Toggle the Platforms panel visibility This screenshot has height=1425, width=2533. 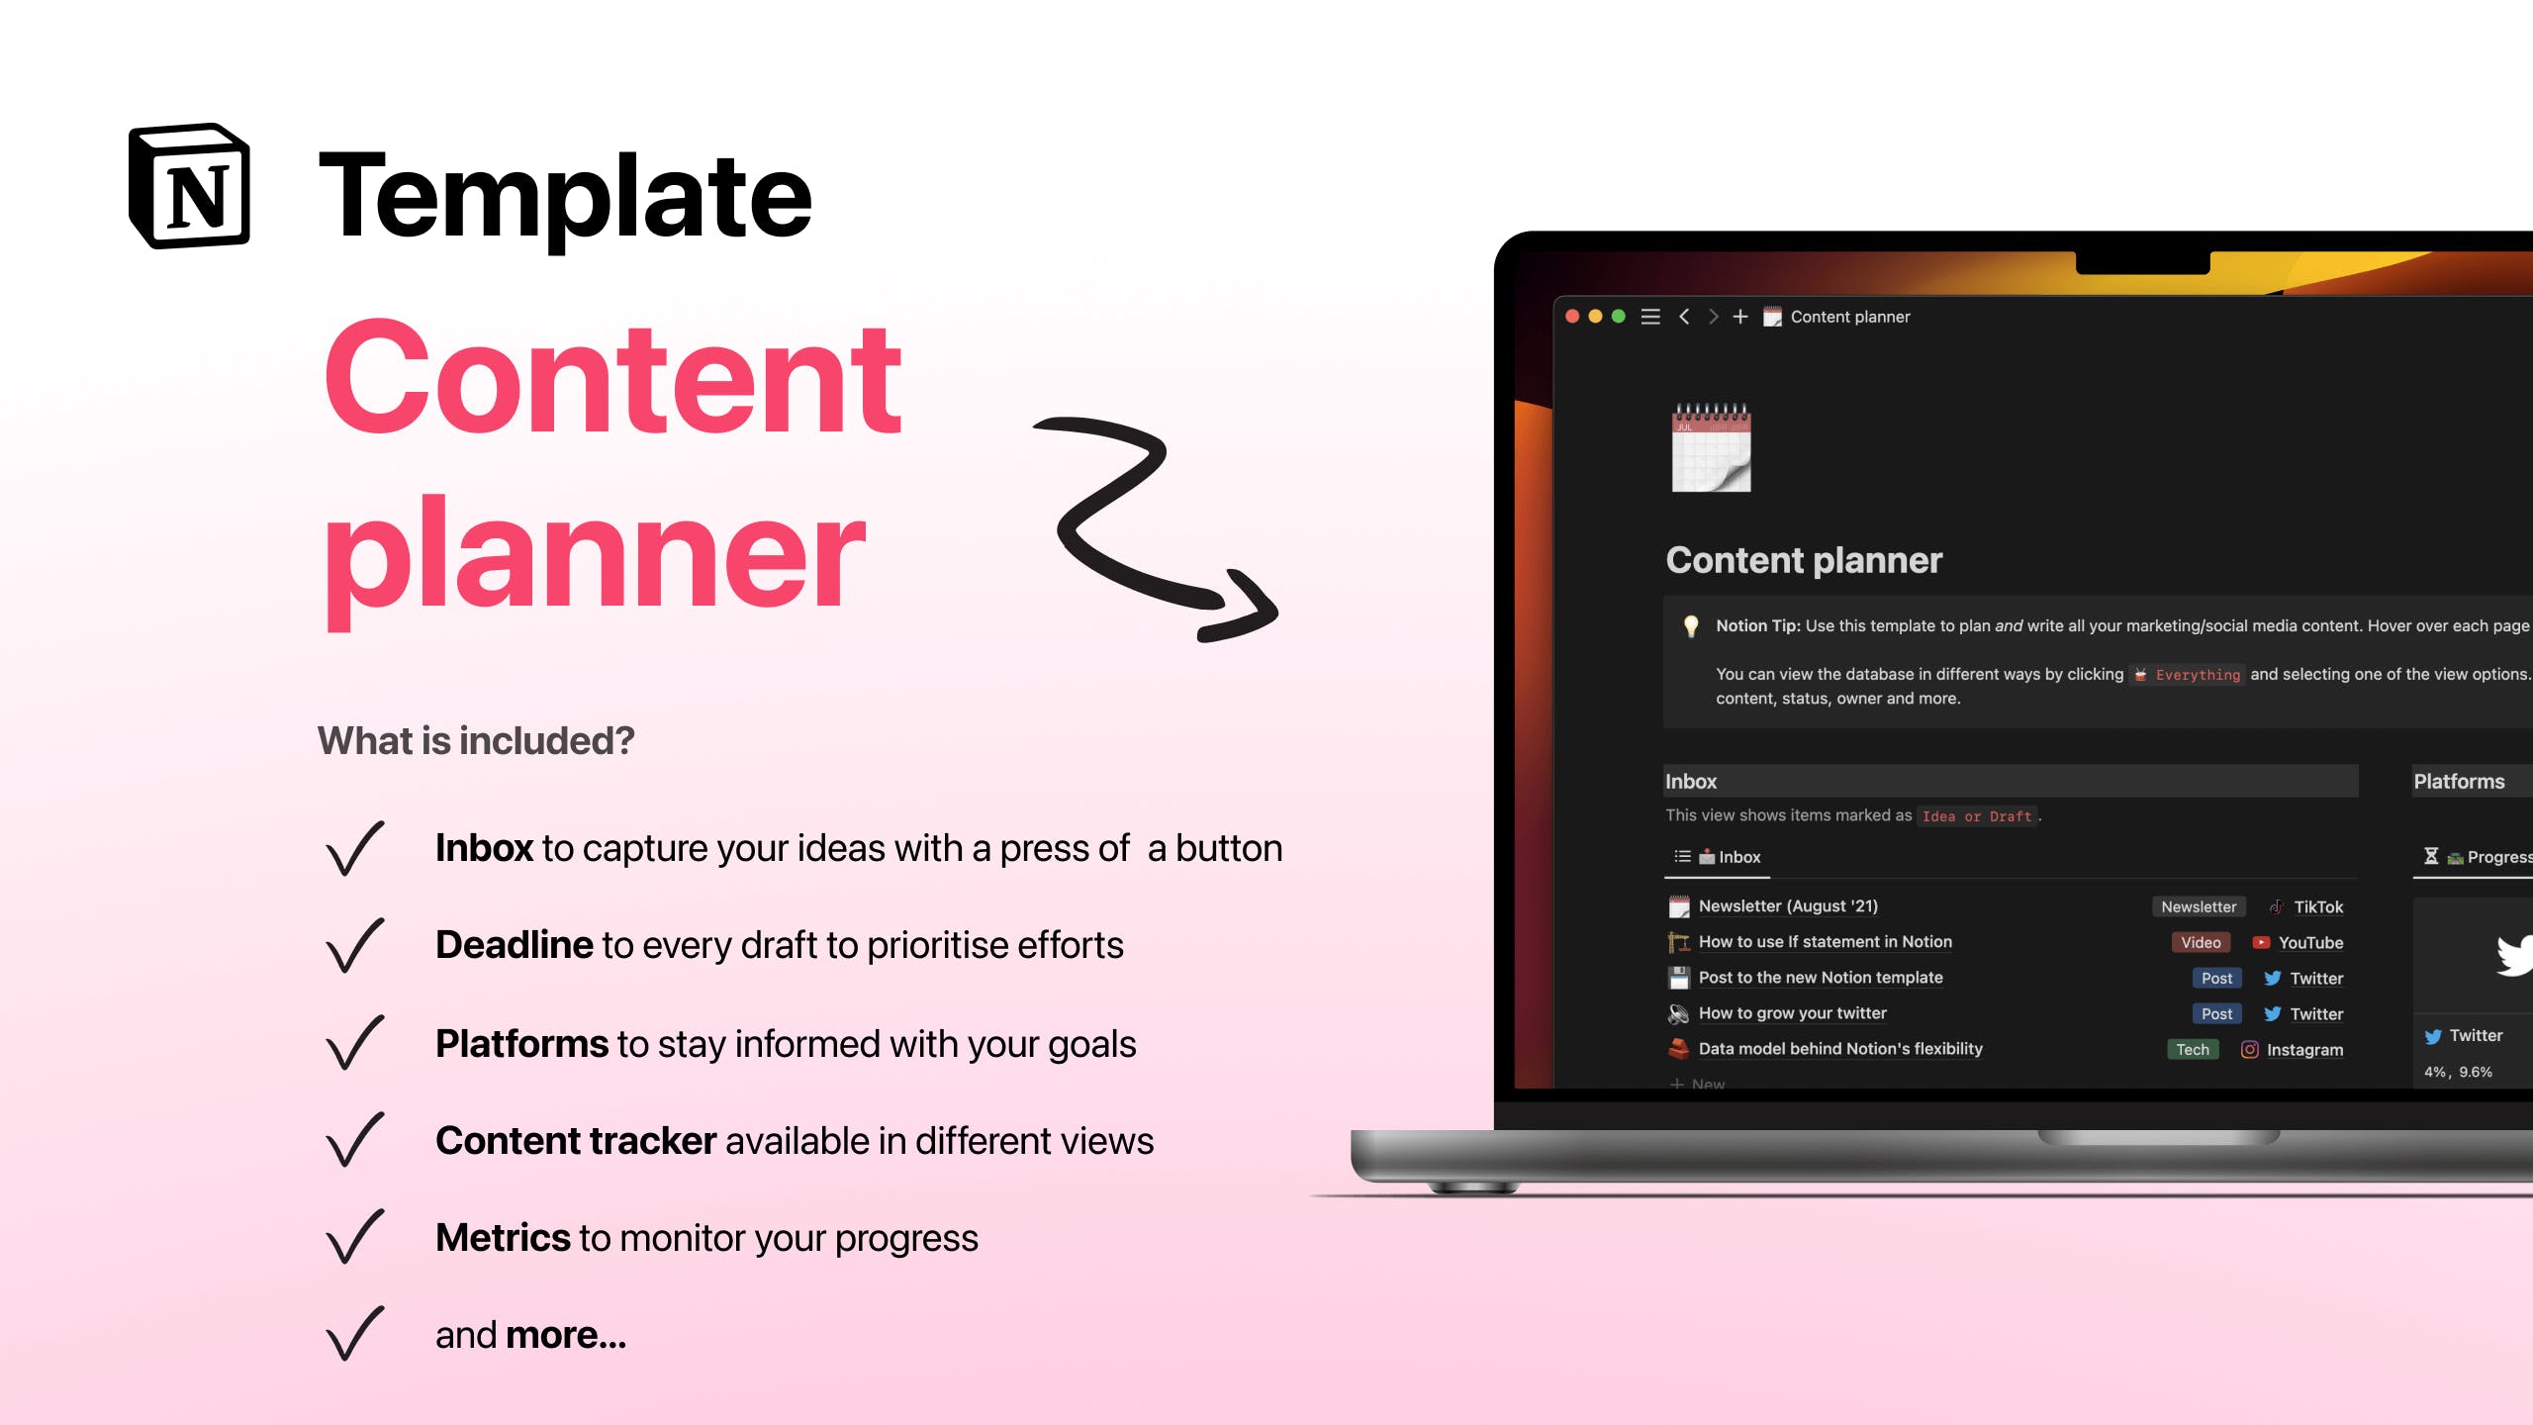(2457, 780)
